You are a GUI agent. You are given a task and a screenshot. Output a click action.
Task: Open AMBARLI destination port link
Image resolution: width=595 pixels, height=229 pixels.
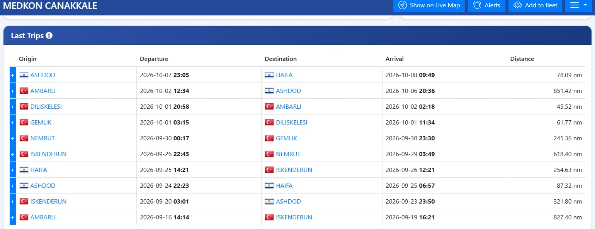point(289,107)
